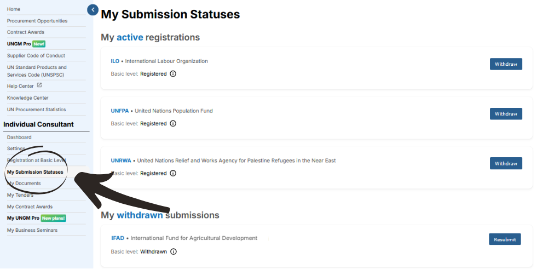Click the green New! badge beside UNGM Pro
The height and width of the screenshot is (269, 537).
point(39,44)
